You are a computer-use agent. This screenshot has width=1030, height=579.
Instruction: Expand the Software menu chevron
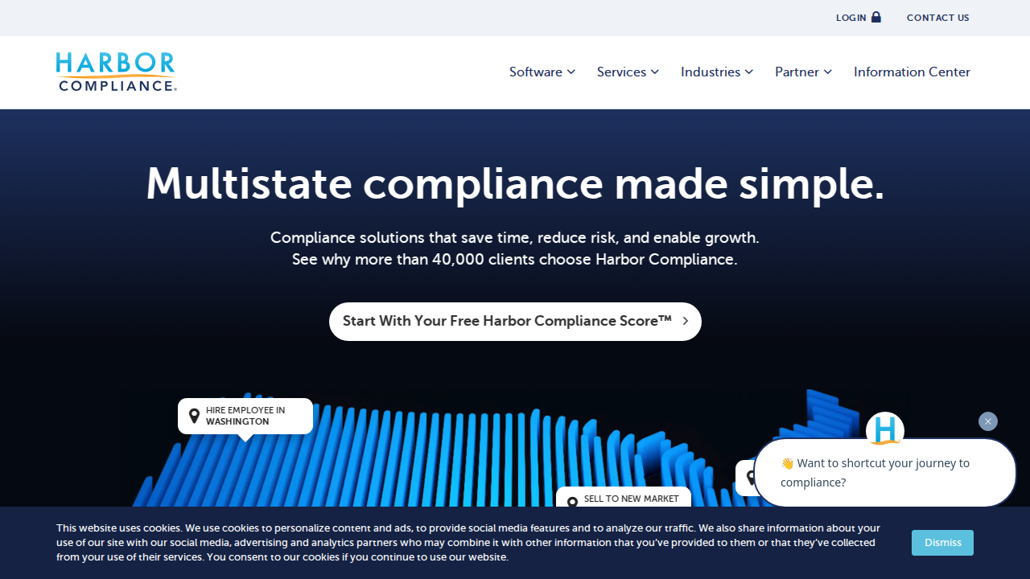(571, 72)
